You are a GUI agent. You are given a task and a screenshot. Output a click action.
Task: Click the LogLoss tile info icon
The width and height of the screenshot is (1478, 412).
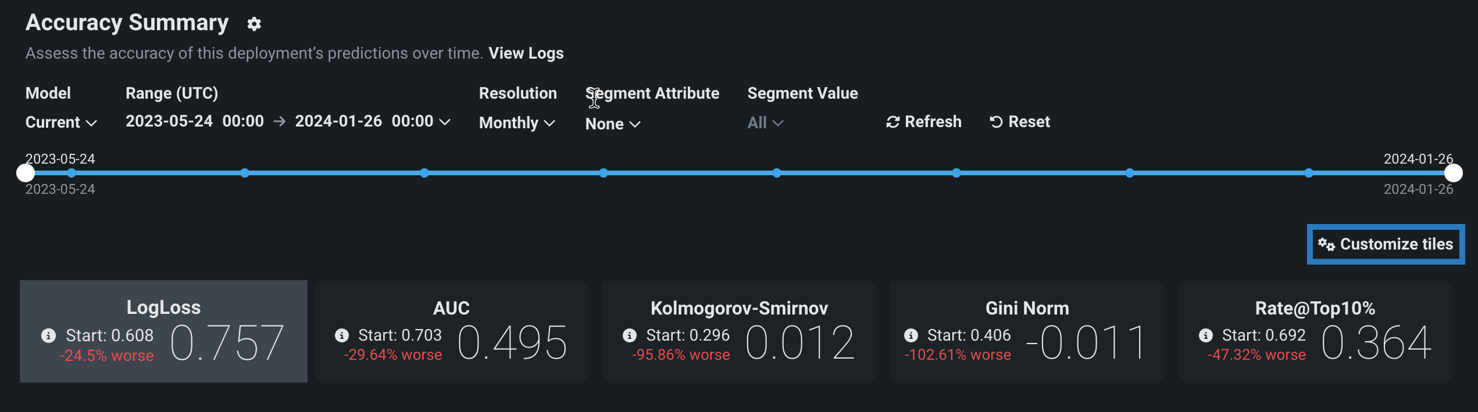tap(49, 335)
